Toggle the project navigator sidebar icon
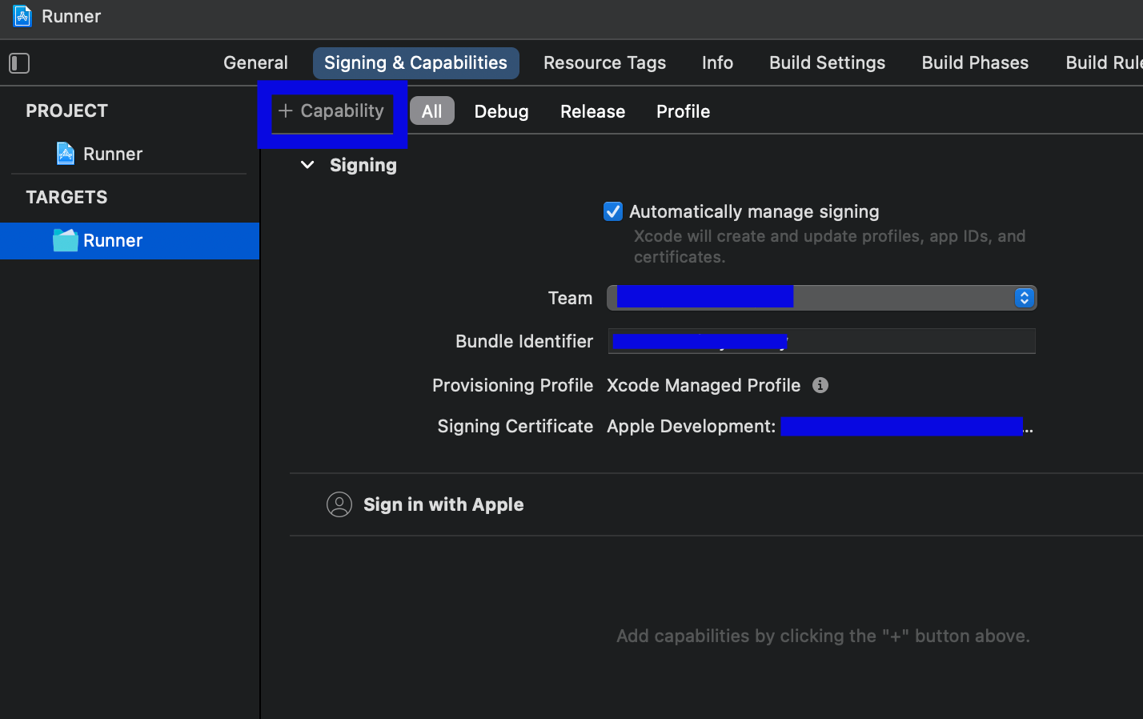Viewport: 1143px width, 719px height. (x=19, y=63)
